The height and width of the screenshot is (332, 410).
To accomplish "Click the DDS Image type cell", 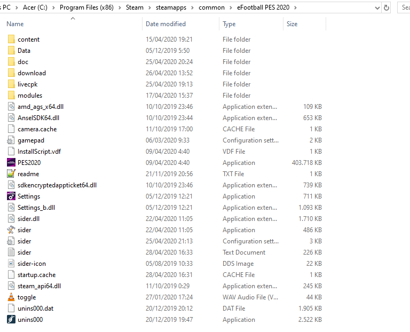I will pos(238,264).
